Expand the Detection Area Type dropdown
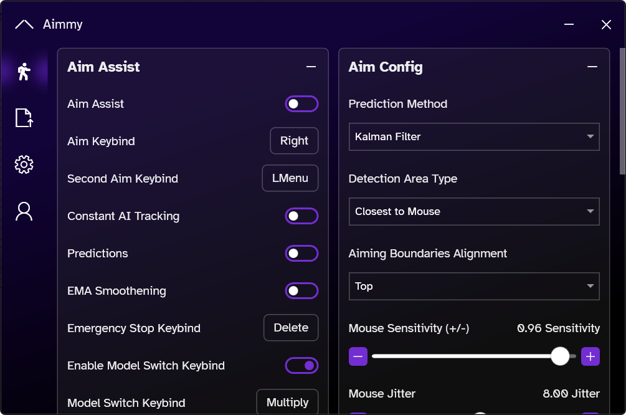Viewport: 626px width, 415px height. coord(473,211)
